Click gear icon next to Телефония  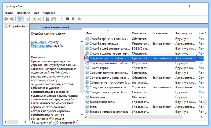pos(87,97)
